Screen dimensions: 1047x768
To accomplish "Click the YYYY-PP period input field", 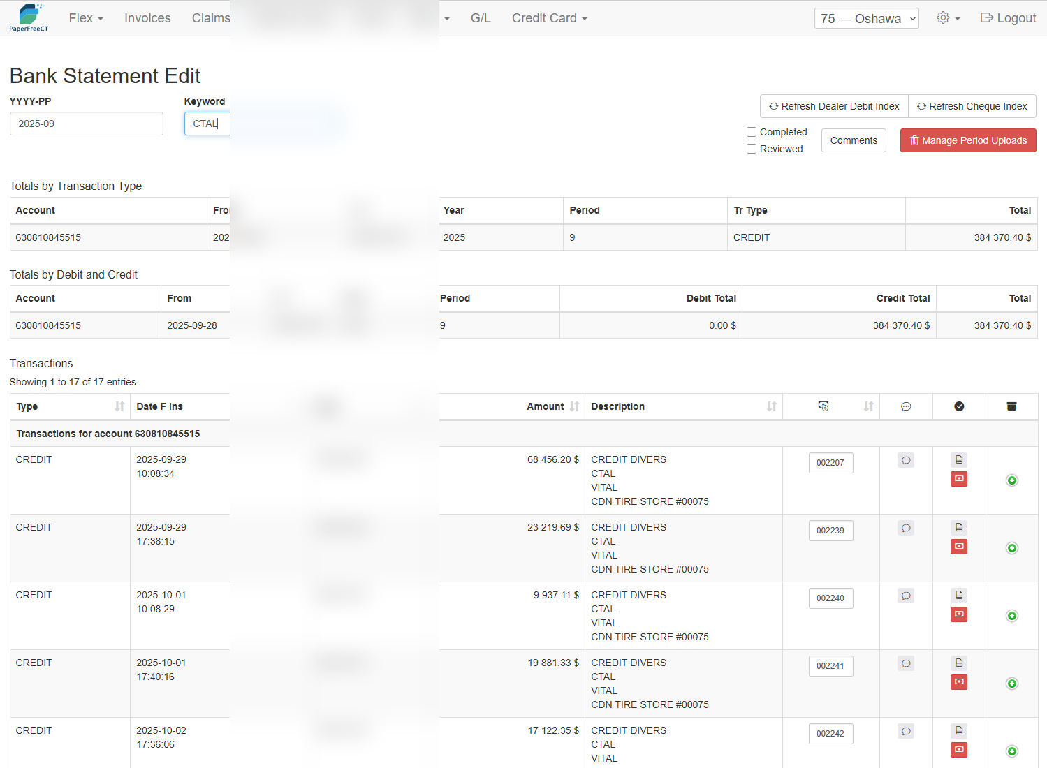I will (87, 124).
